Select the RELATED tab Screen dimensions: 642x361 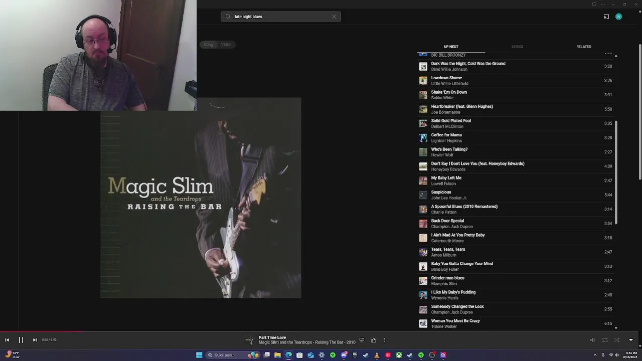point(584,47)
